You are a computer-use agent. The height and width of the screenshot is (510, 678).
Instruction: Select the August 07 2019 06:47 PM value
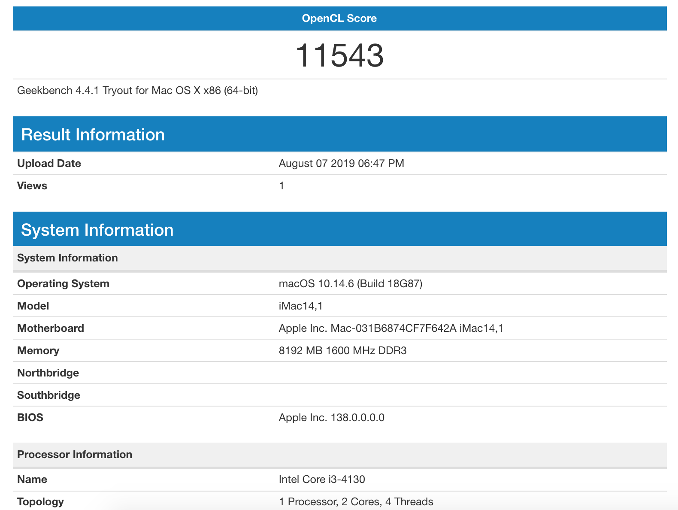341,164
